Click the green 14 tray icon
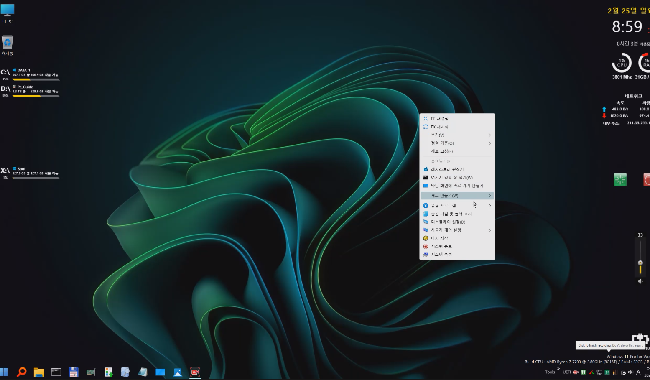 click(607, 372)
